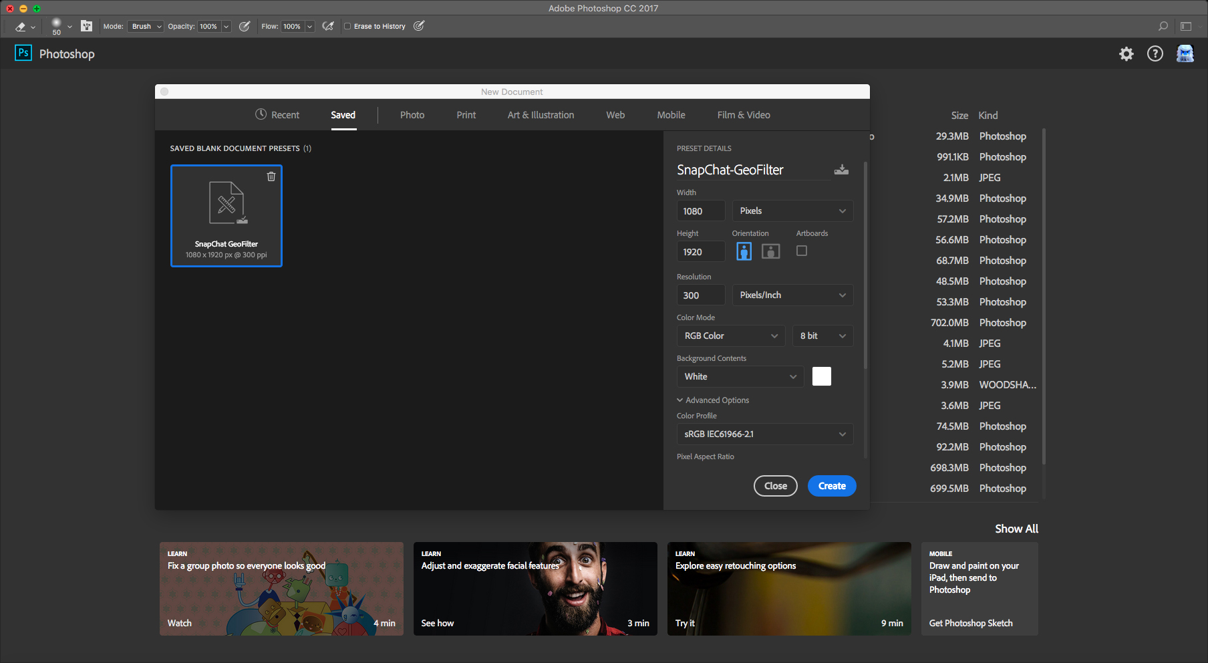1208x663 pixels.
Task: Click the Recent clock icon
Action: tap(261, 114)
